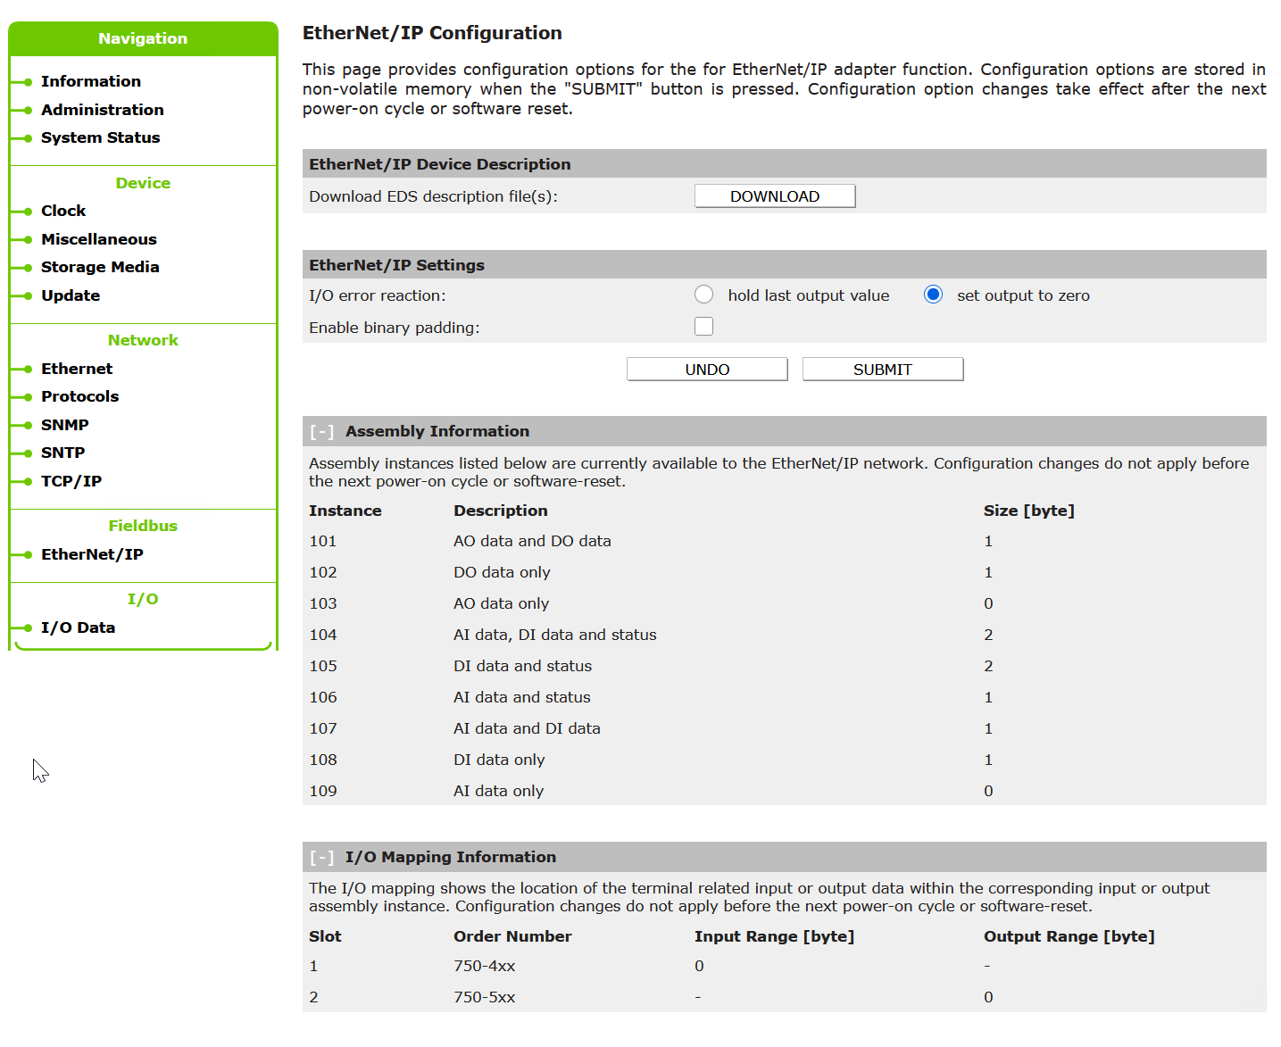Select Miscellaneous under Device
Image resolution: width=1281 pixels, height=1047 pixels.
pyautogui.click(x=98, y=239)
